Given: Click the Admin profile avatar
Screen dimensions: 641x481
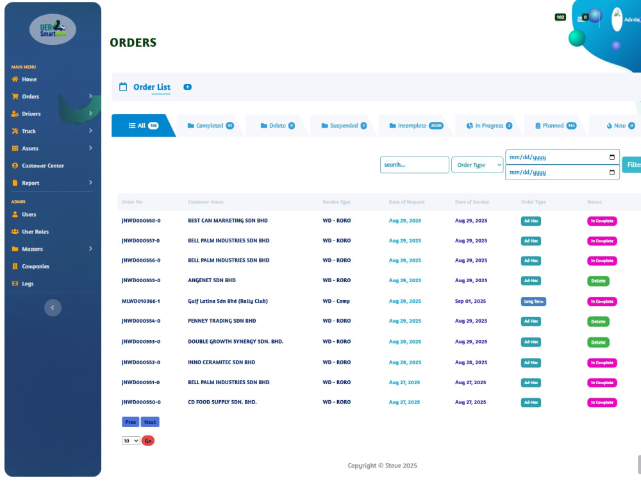Looking at the screenshot, I should tap(617, 19).
